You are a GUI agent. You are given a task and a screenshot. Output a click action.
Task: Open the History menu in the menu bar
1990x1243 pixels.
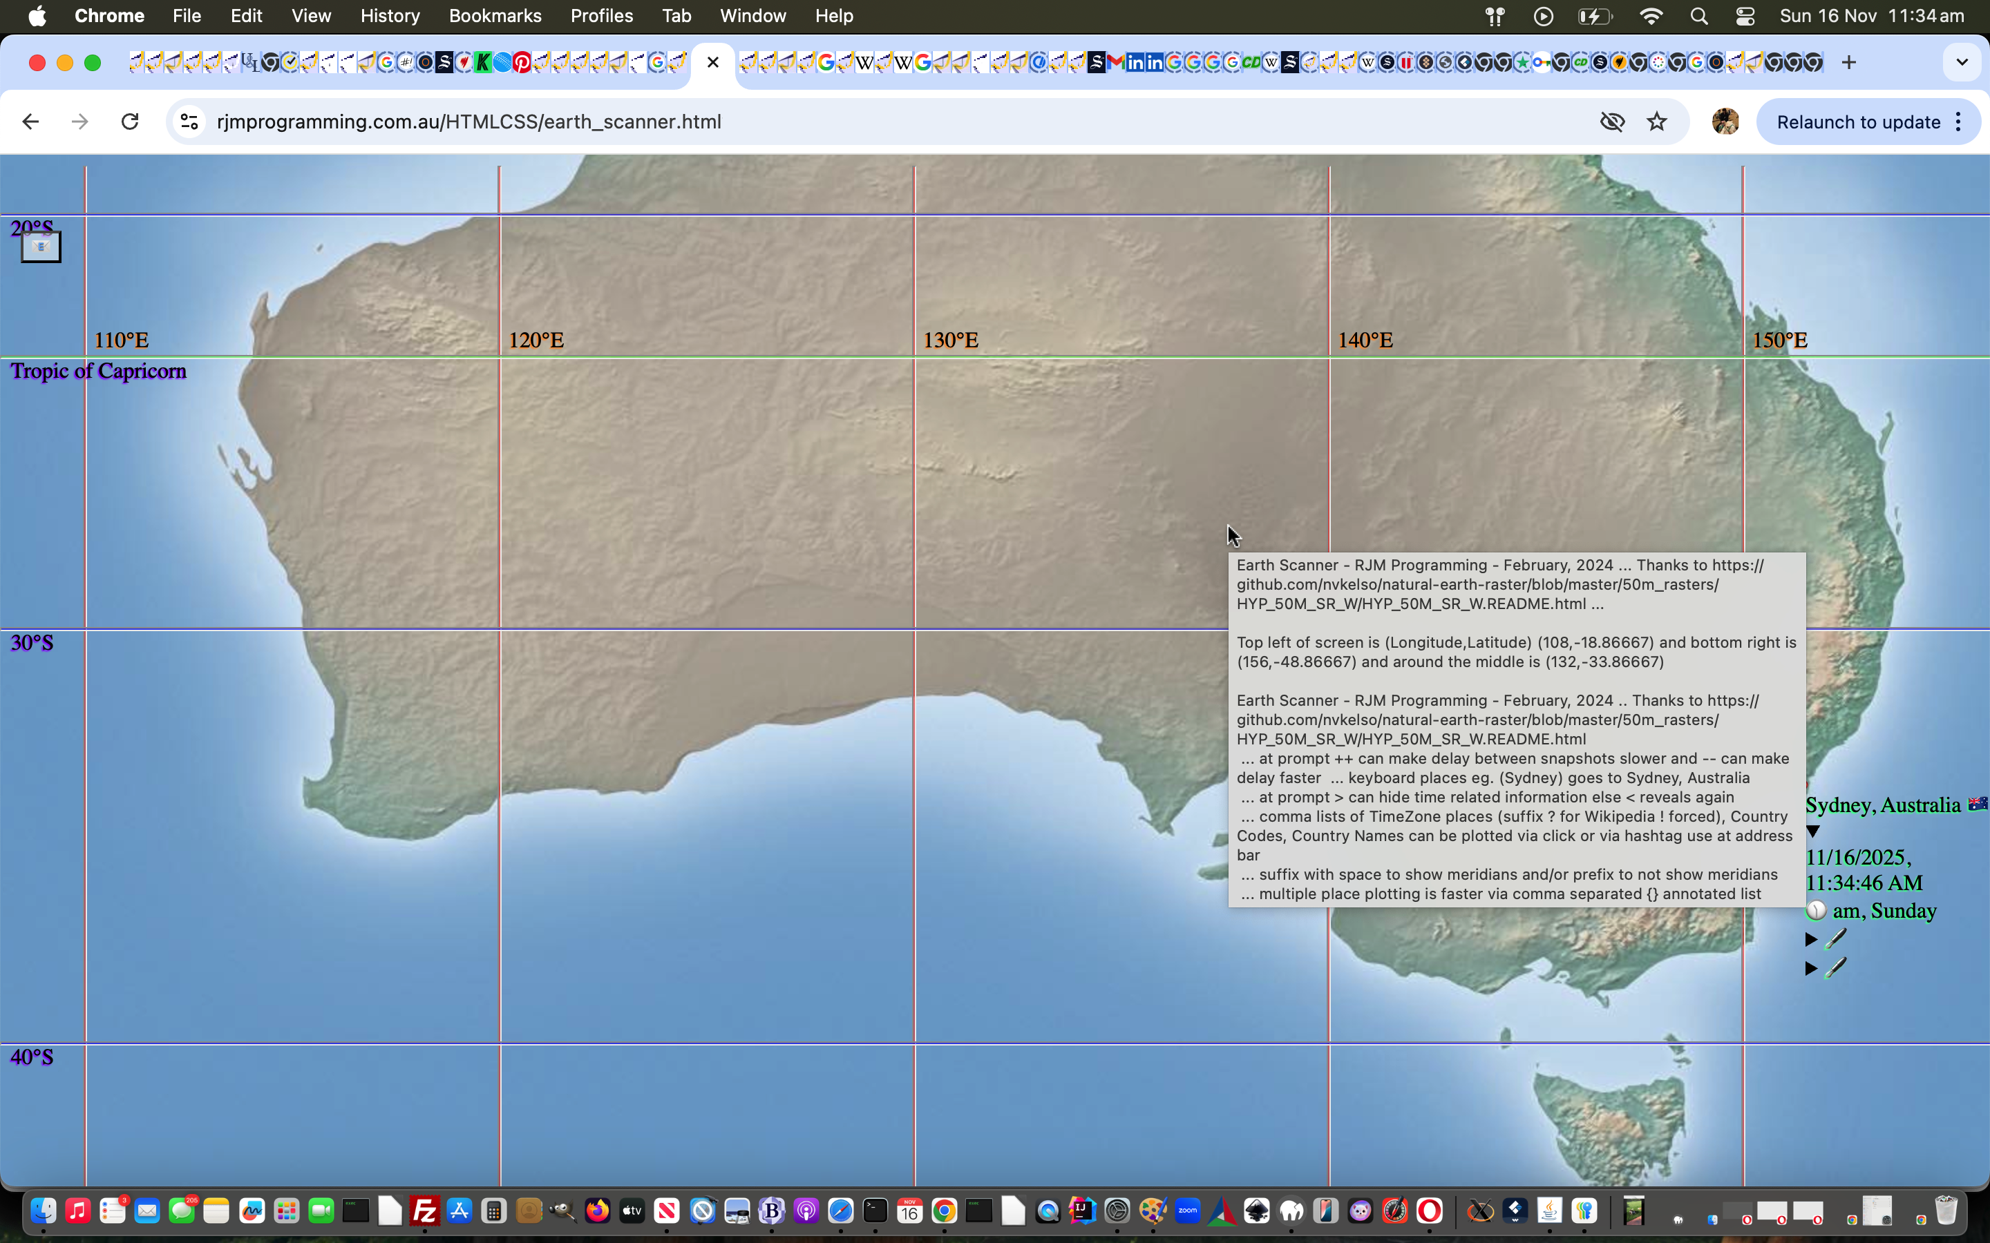(389, 16)
